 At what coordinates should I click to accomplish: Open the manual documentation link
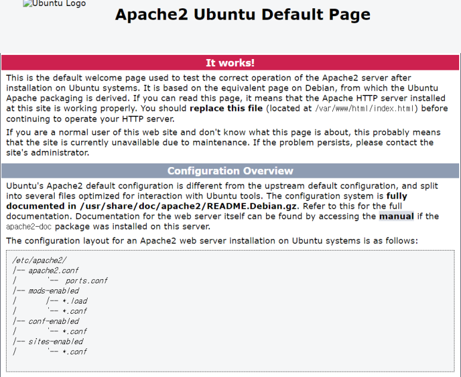(397, 217)
